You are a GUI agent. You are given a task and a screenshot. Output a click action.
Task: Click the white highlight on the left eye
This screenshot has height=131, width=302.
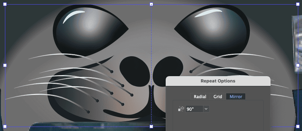tap(73, 16)
